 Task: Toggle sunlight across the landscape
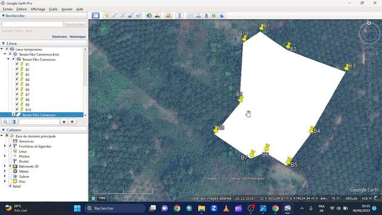pyautogui.click(x=158, y=16)
